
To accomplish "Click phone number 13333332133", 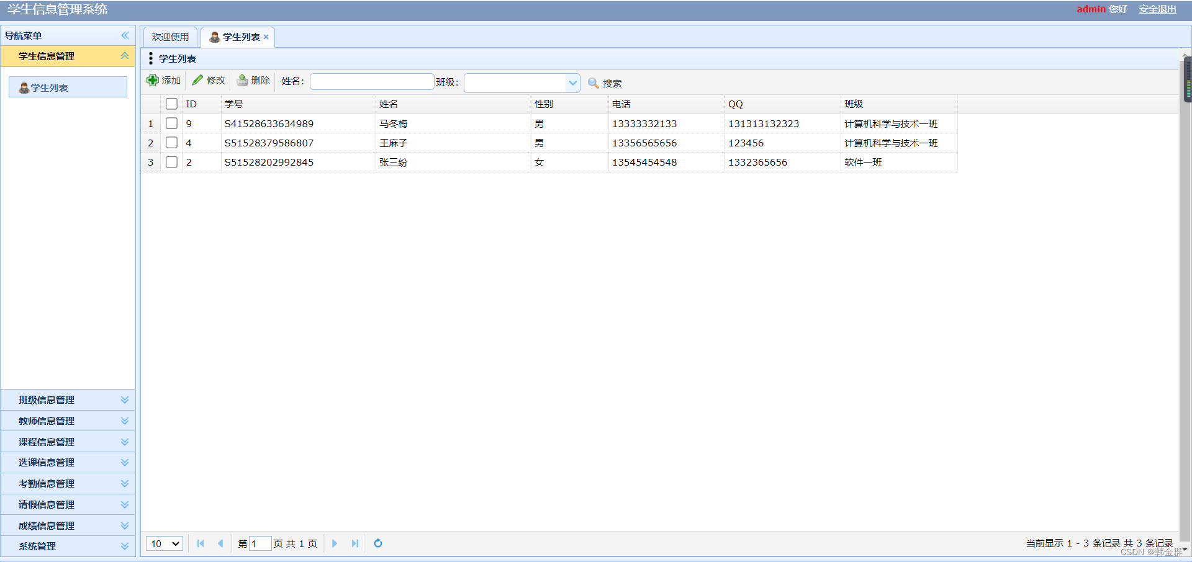I will pos(644,123).
